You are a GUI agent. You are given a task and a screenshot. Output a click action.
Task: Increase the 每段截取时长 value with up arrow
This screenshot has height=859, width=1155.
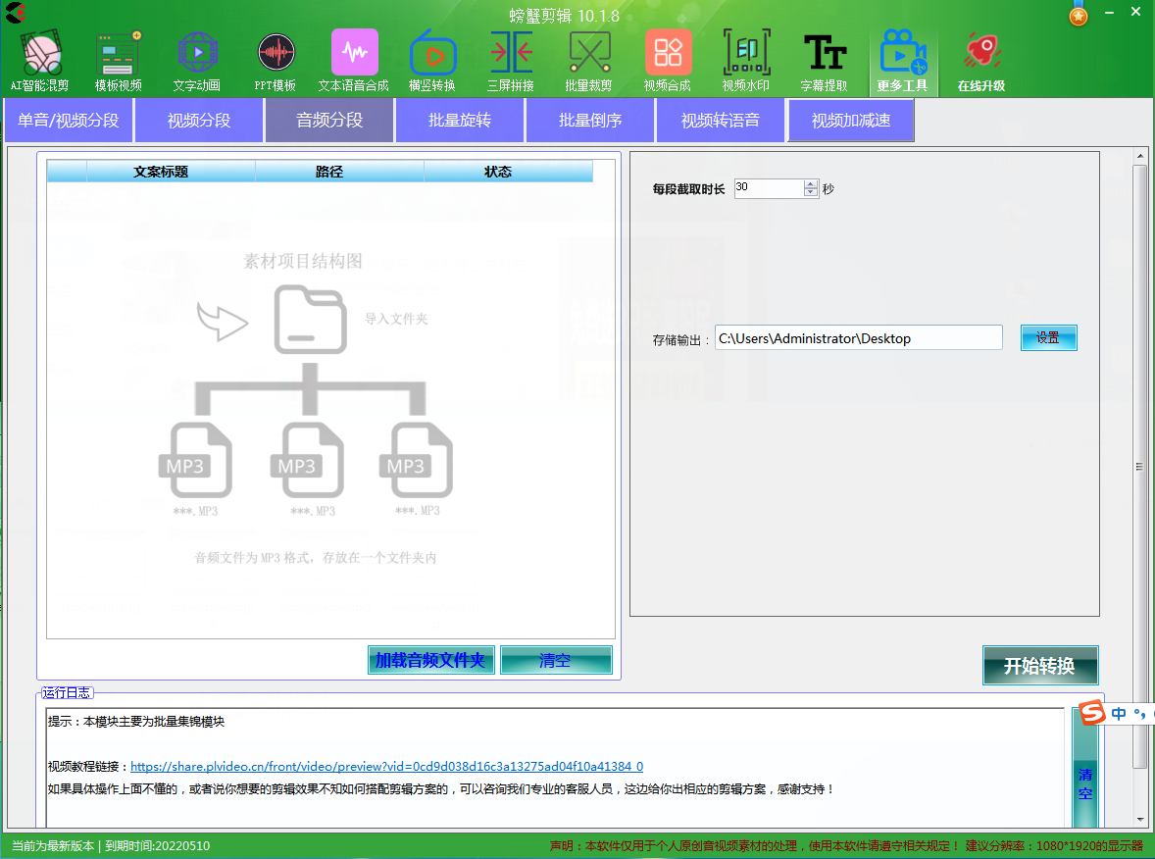pyautogui.click(x=810, y=183)
